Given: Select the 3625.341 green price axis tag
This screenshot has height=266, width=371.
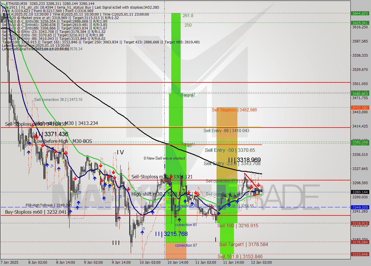Looking at the screenshot, I should [x=360, y=23].
